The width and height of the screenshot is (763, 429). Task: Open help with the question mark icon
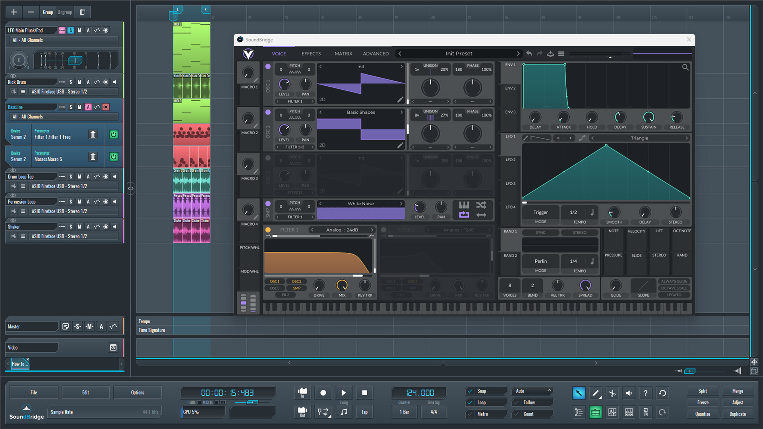[x=645, y=393]
